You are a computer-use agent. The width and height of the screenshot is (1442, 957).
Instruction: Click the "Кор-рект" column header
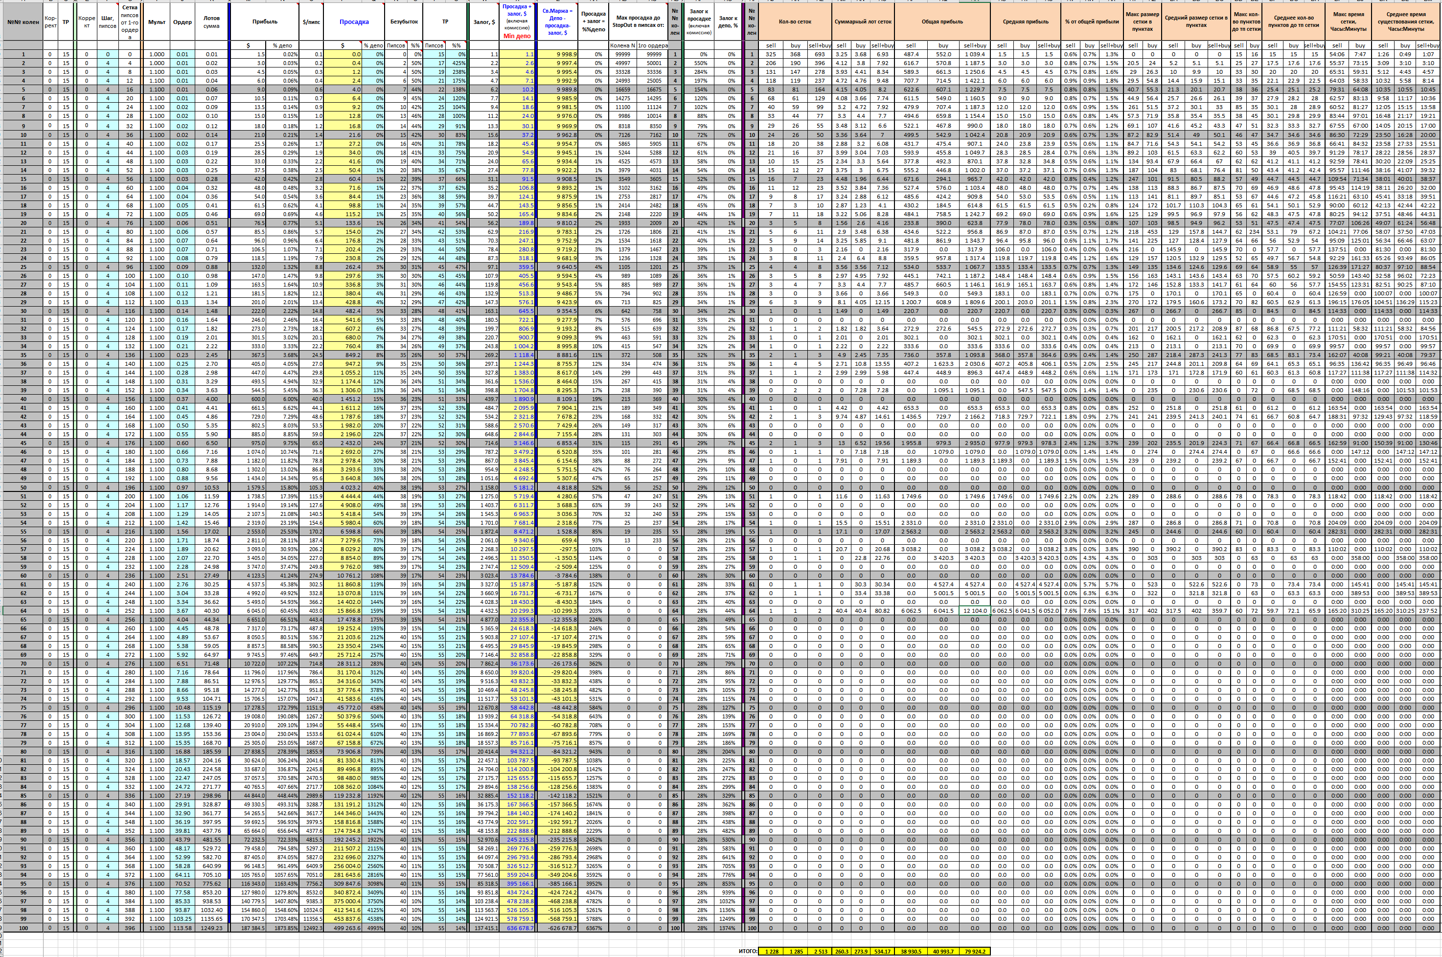[51, 22]
